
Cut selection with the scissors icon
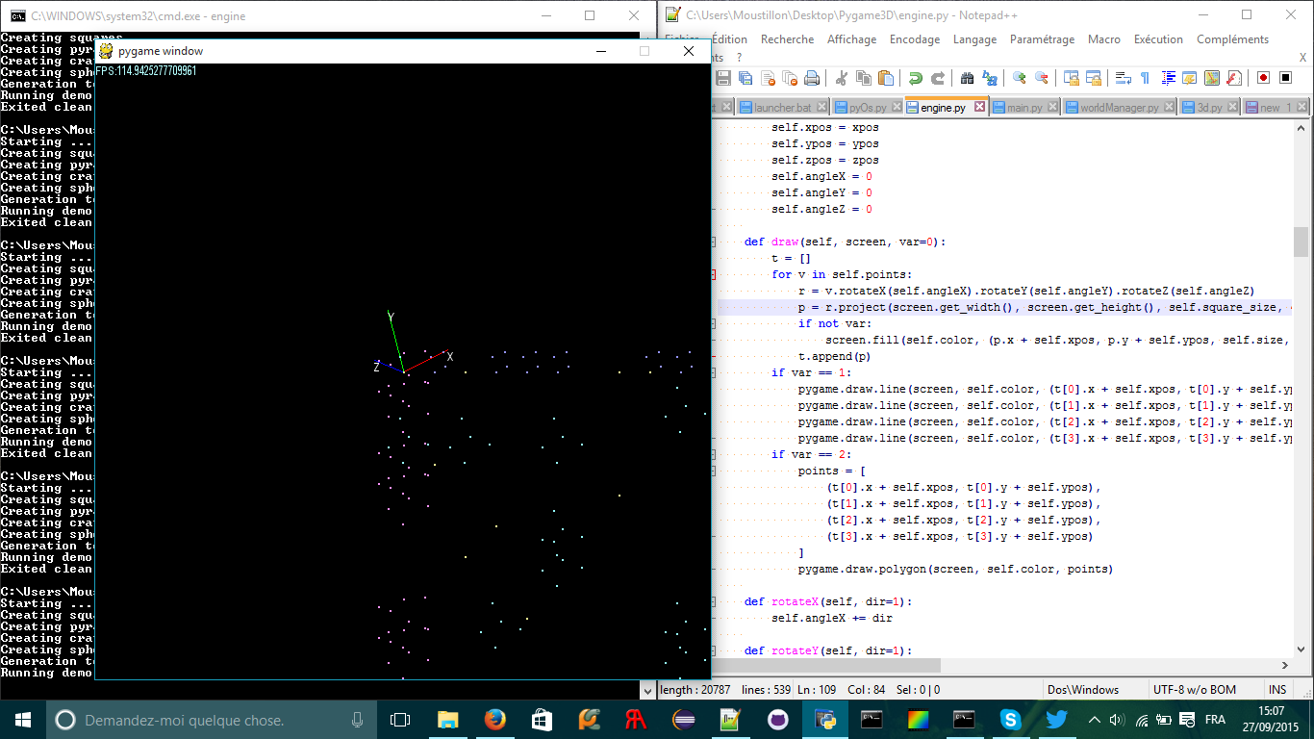click(841, 78)
